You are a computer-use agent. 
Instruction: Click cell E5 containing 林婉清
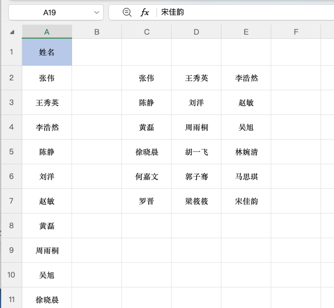[x=246, y=152]
